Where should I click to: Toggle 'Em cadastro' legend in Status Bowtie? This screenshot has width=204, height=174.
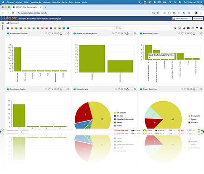(120, 113)
